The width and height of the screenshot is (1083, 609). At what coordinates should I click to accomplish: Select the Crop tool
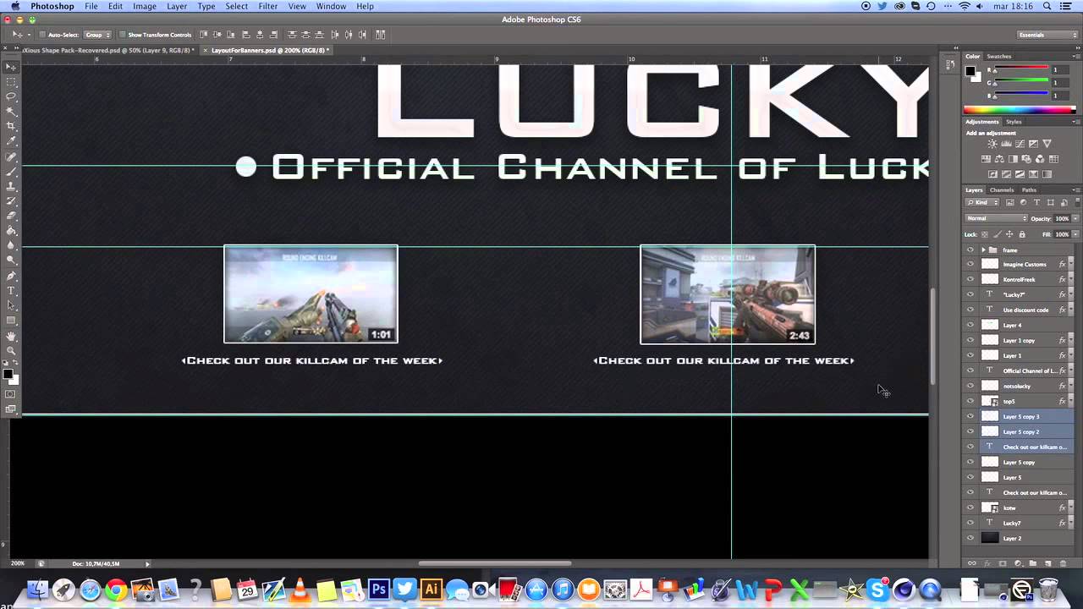(x=11, y=125)
